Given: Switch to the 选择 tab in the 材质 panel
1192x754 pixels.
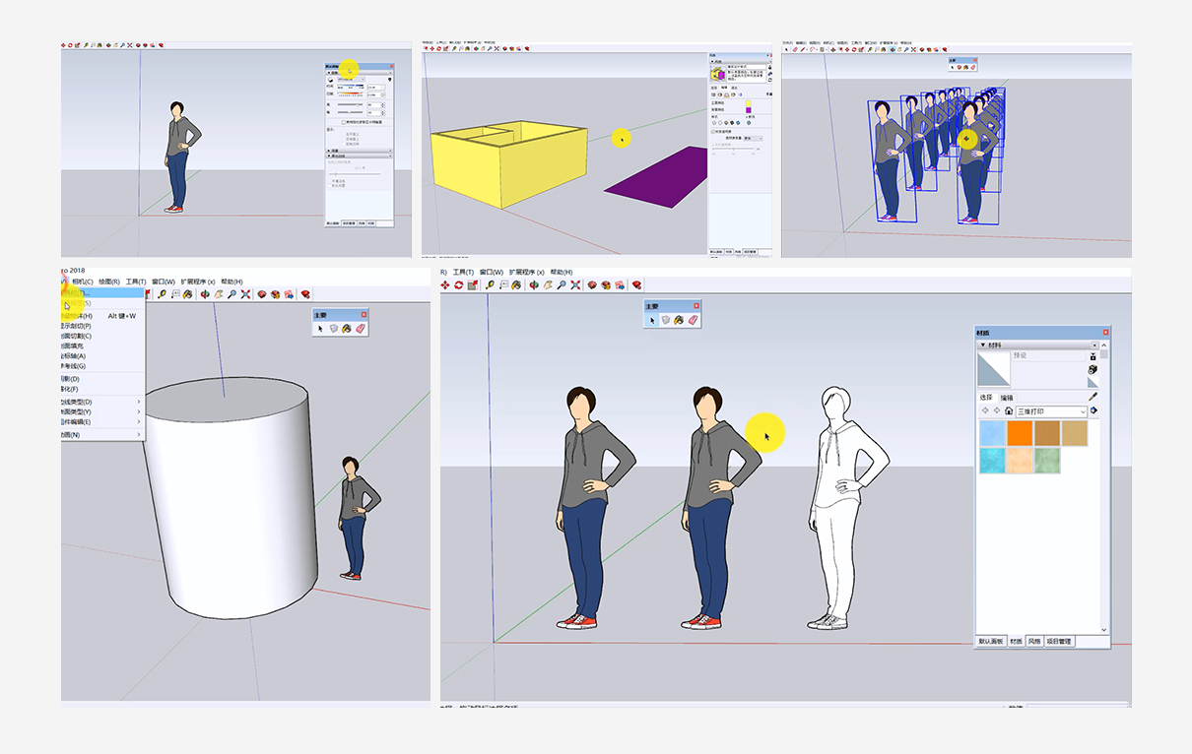Looking at the screenshot, I should (x=987, y=398).
